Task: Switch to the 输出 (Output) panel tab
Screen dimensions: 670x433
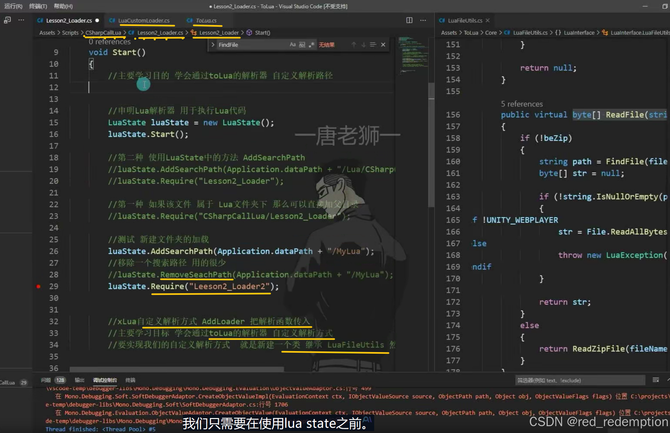Action: (x=80, y=380)
